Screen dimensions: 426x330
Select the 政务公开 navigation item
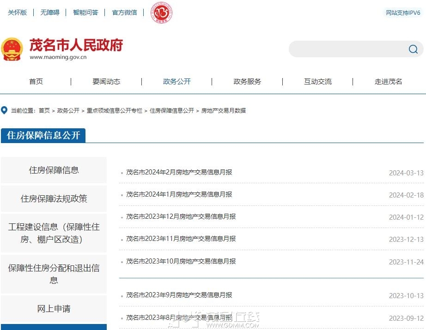177,81
